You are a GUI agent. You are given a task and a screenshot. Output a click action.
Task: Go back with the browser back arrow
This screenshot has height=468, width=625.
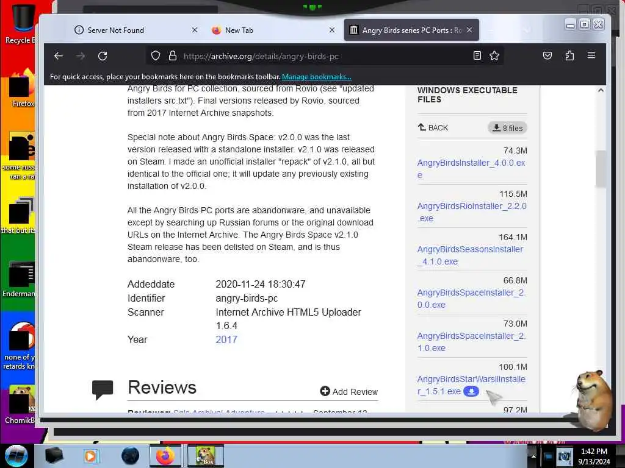pos(59,56)
